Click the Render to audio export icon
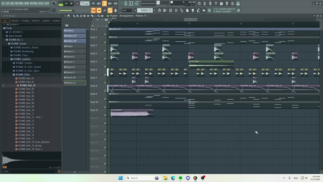323x182 pixels. pos(227,4)
